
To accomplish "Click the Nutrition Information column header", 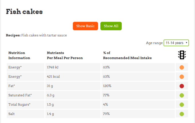I will point(19,55).
